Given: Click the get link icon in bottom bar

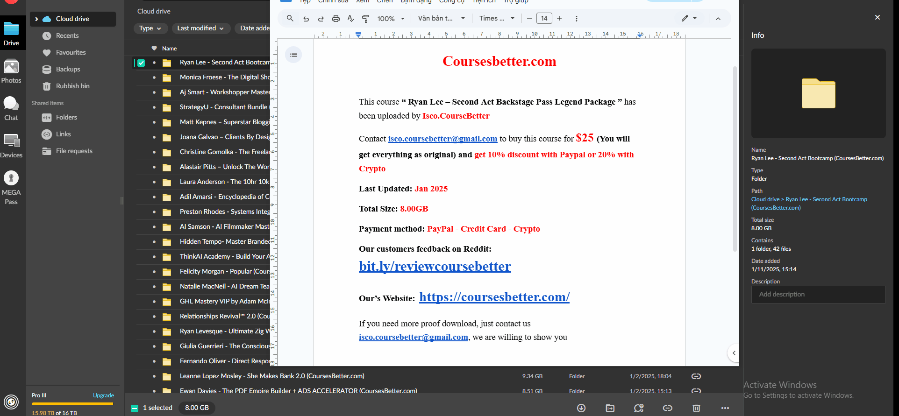Looking at the screenshot, I should coord(668,408).
